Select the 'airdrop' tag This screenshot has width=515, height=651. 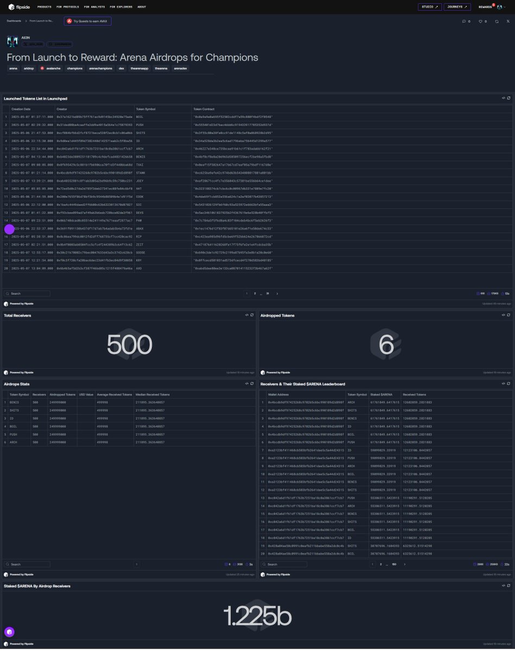pos(29,68)
